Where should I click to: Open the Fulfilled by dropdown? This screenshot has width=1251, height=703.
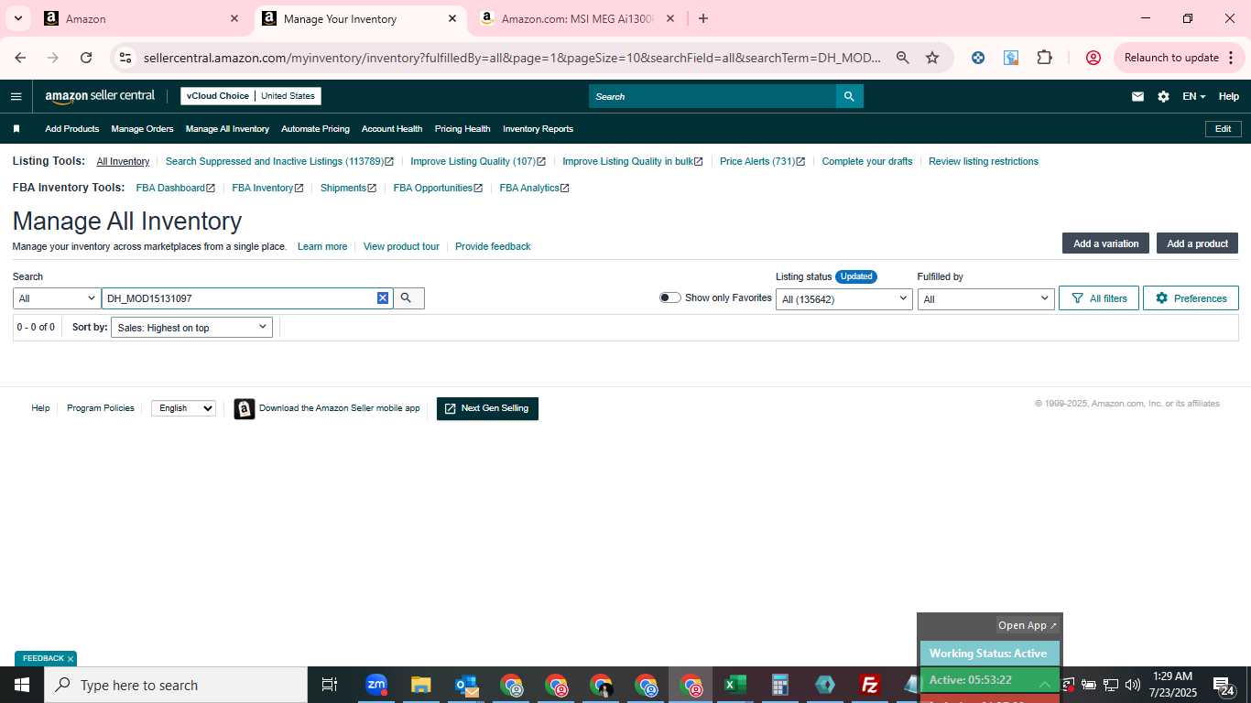click(x=985, y=299)
